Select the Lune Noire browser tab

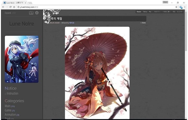tap(15, 3)
